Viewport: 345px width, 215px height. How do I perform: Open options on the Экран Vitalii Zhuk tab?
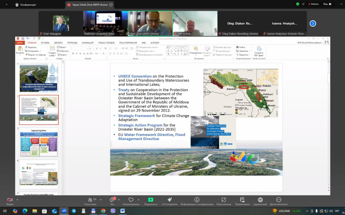111,5
